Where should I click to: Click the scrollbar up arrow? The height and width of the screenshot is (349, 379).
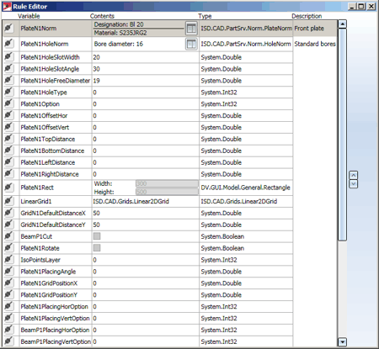[342, 24]
